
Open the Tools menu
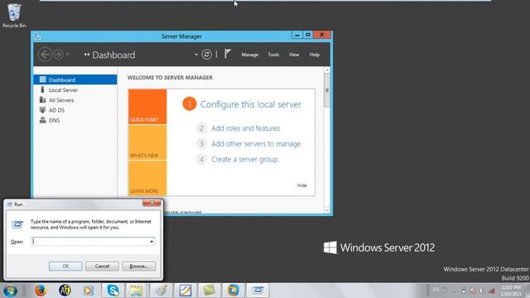point(273,55)
